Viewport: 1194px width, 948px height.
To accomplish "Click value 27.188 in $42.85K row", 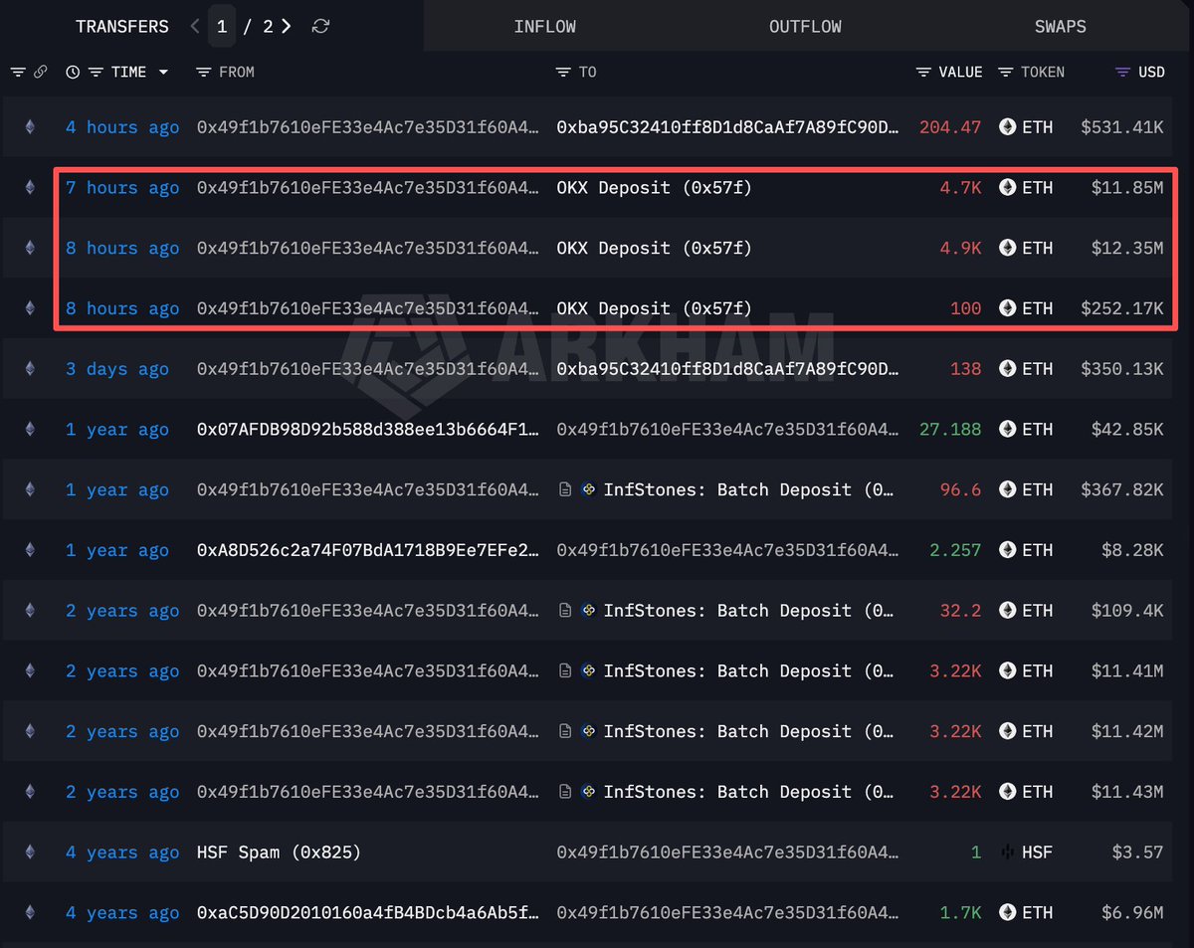I will pos(950,430).
